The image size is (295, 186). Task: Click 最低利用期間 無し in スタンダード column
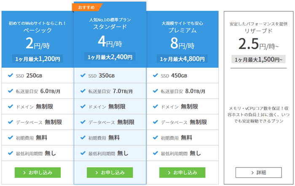click(x=108, y=153)
